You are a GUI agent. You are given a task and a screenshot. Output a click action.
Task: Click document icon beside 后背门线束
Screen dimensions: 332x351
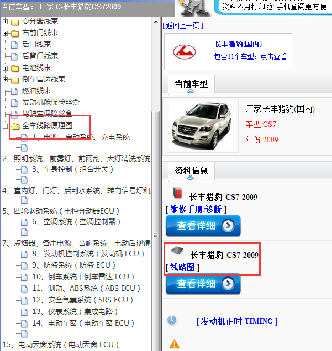14,56
